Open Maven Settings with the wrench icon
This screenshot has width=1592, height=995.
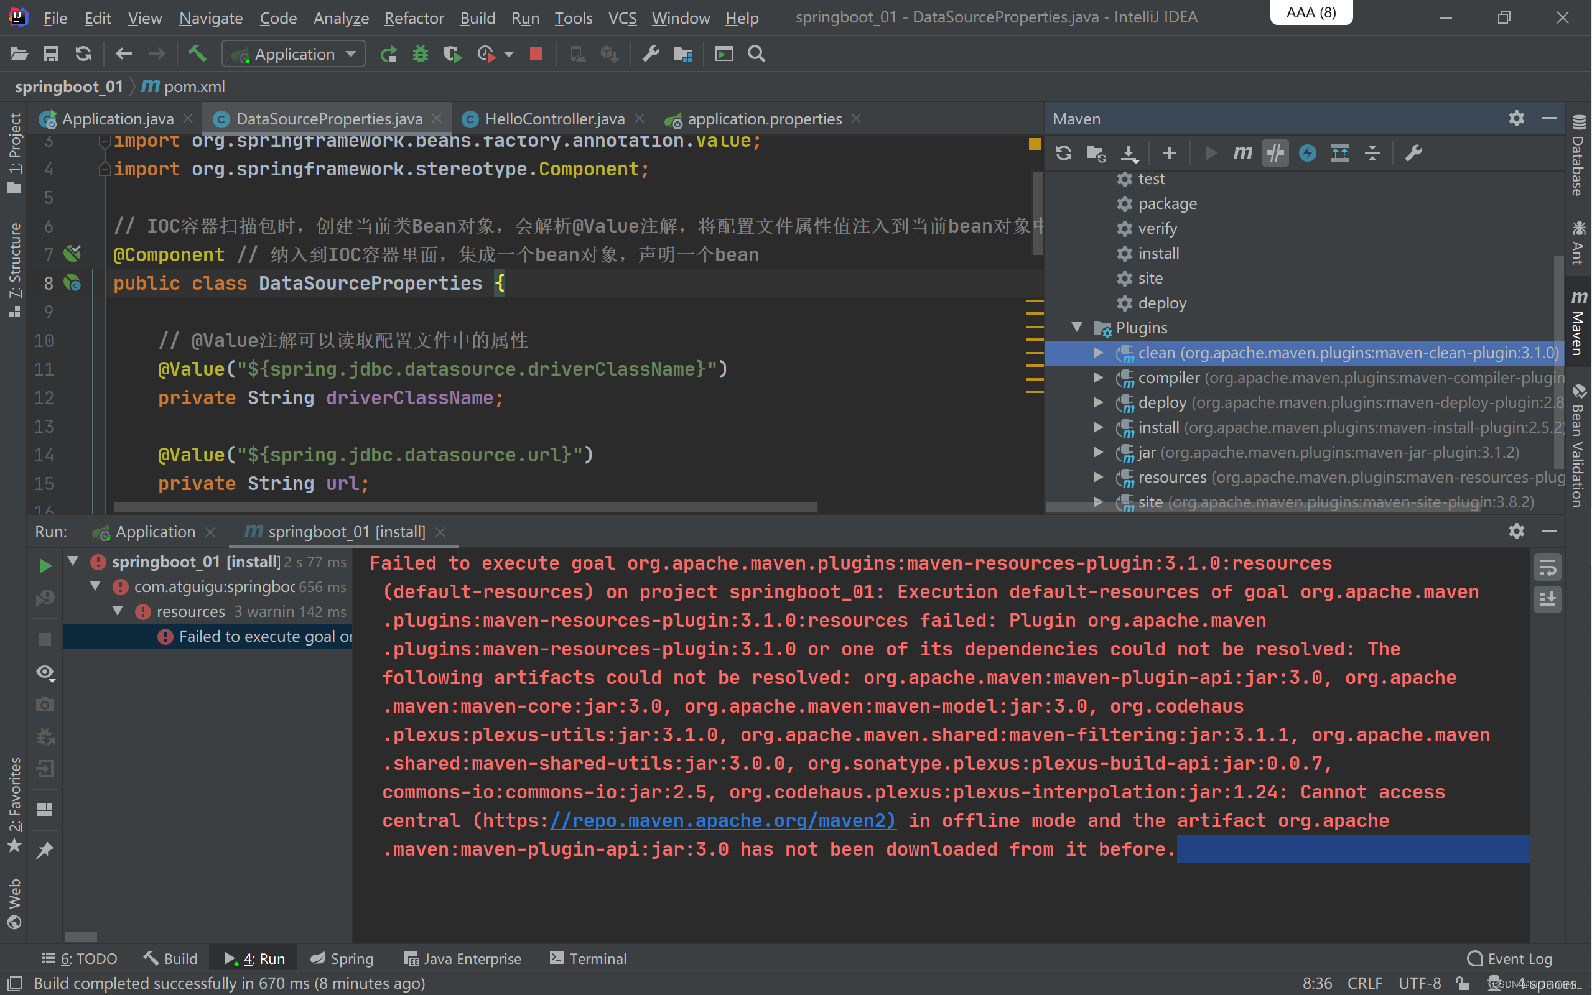point(1414,153)
